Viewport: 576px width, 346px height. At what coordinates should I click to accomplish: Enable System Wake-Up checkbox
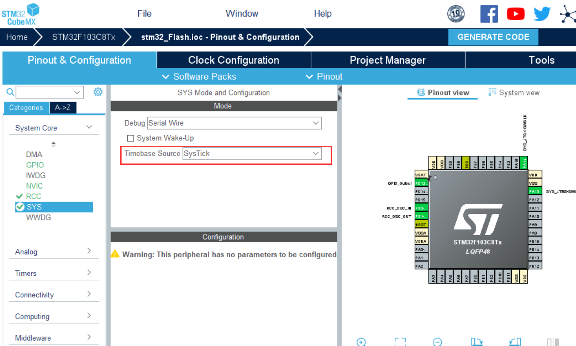(130, 138)
